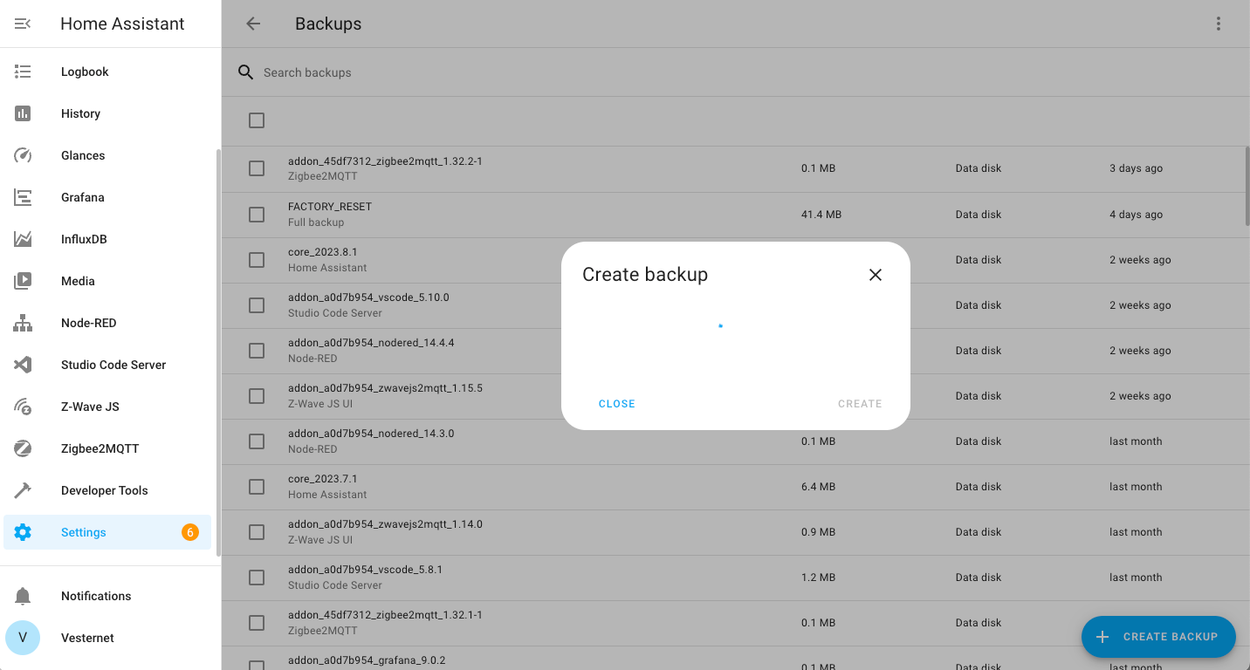Check the vscode_5.8.1 backup checkbox
1250x670 pixels.
coord(257,577)
